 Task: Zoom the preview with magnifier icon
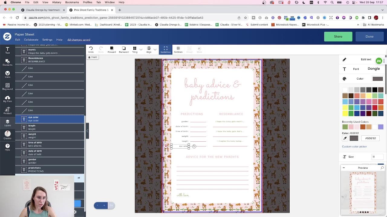click(382, 168)
